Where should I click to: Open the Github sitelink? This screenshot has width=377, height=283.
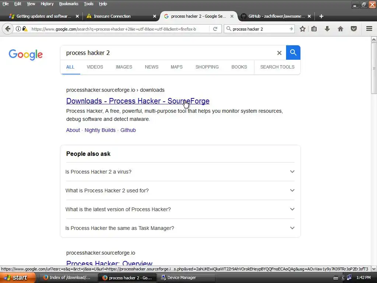(128, 130)
